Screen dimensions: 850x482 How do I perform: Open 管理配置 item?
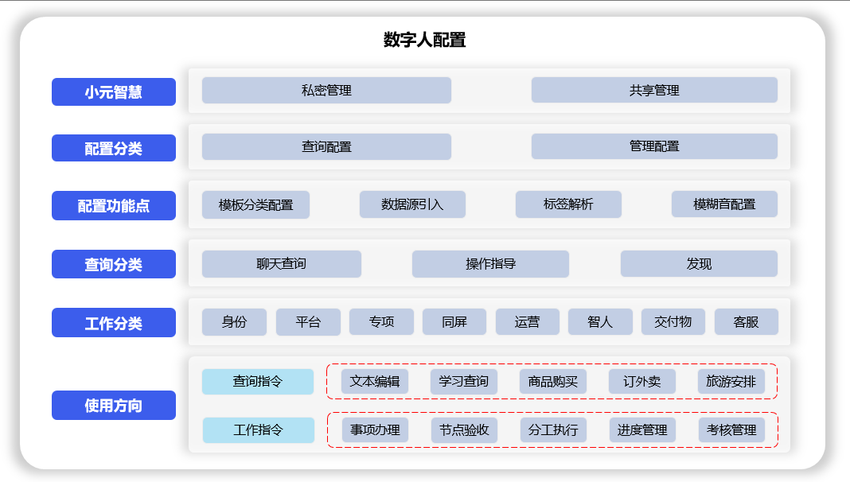click(654, 146)
